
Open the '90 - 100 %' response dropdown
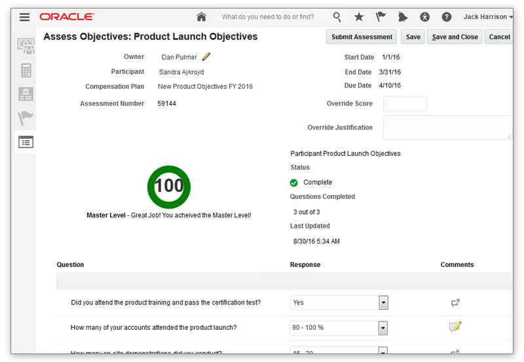click(x=383, y=328)
